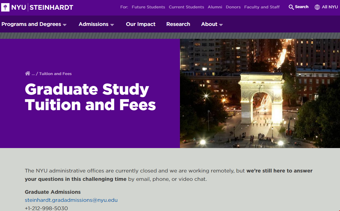Open the Our Impact page
Viewport: 340px width, 211px height.
click(141, 24)
